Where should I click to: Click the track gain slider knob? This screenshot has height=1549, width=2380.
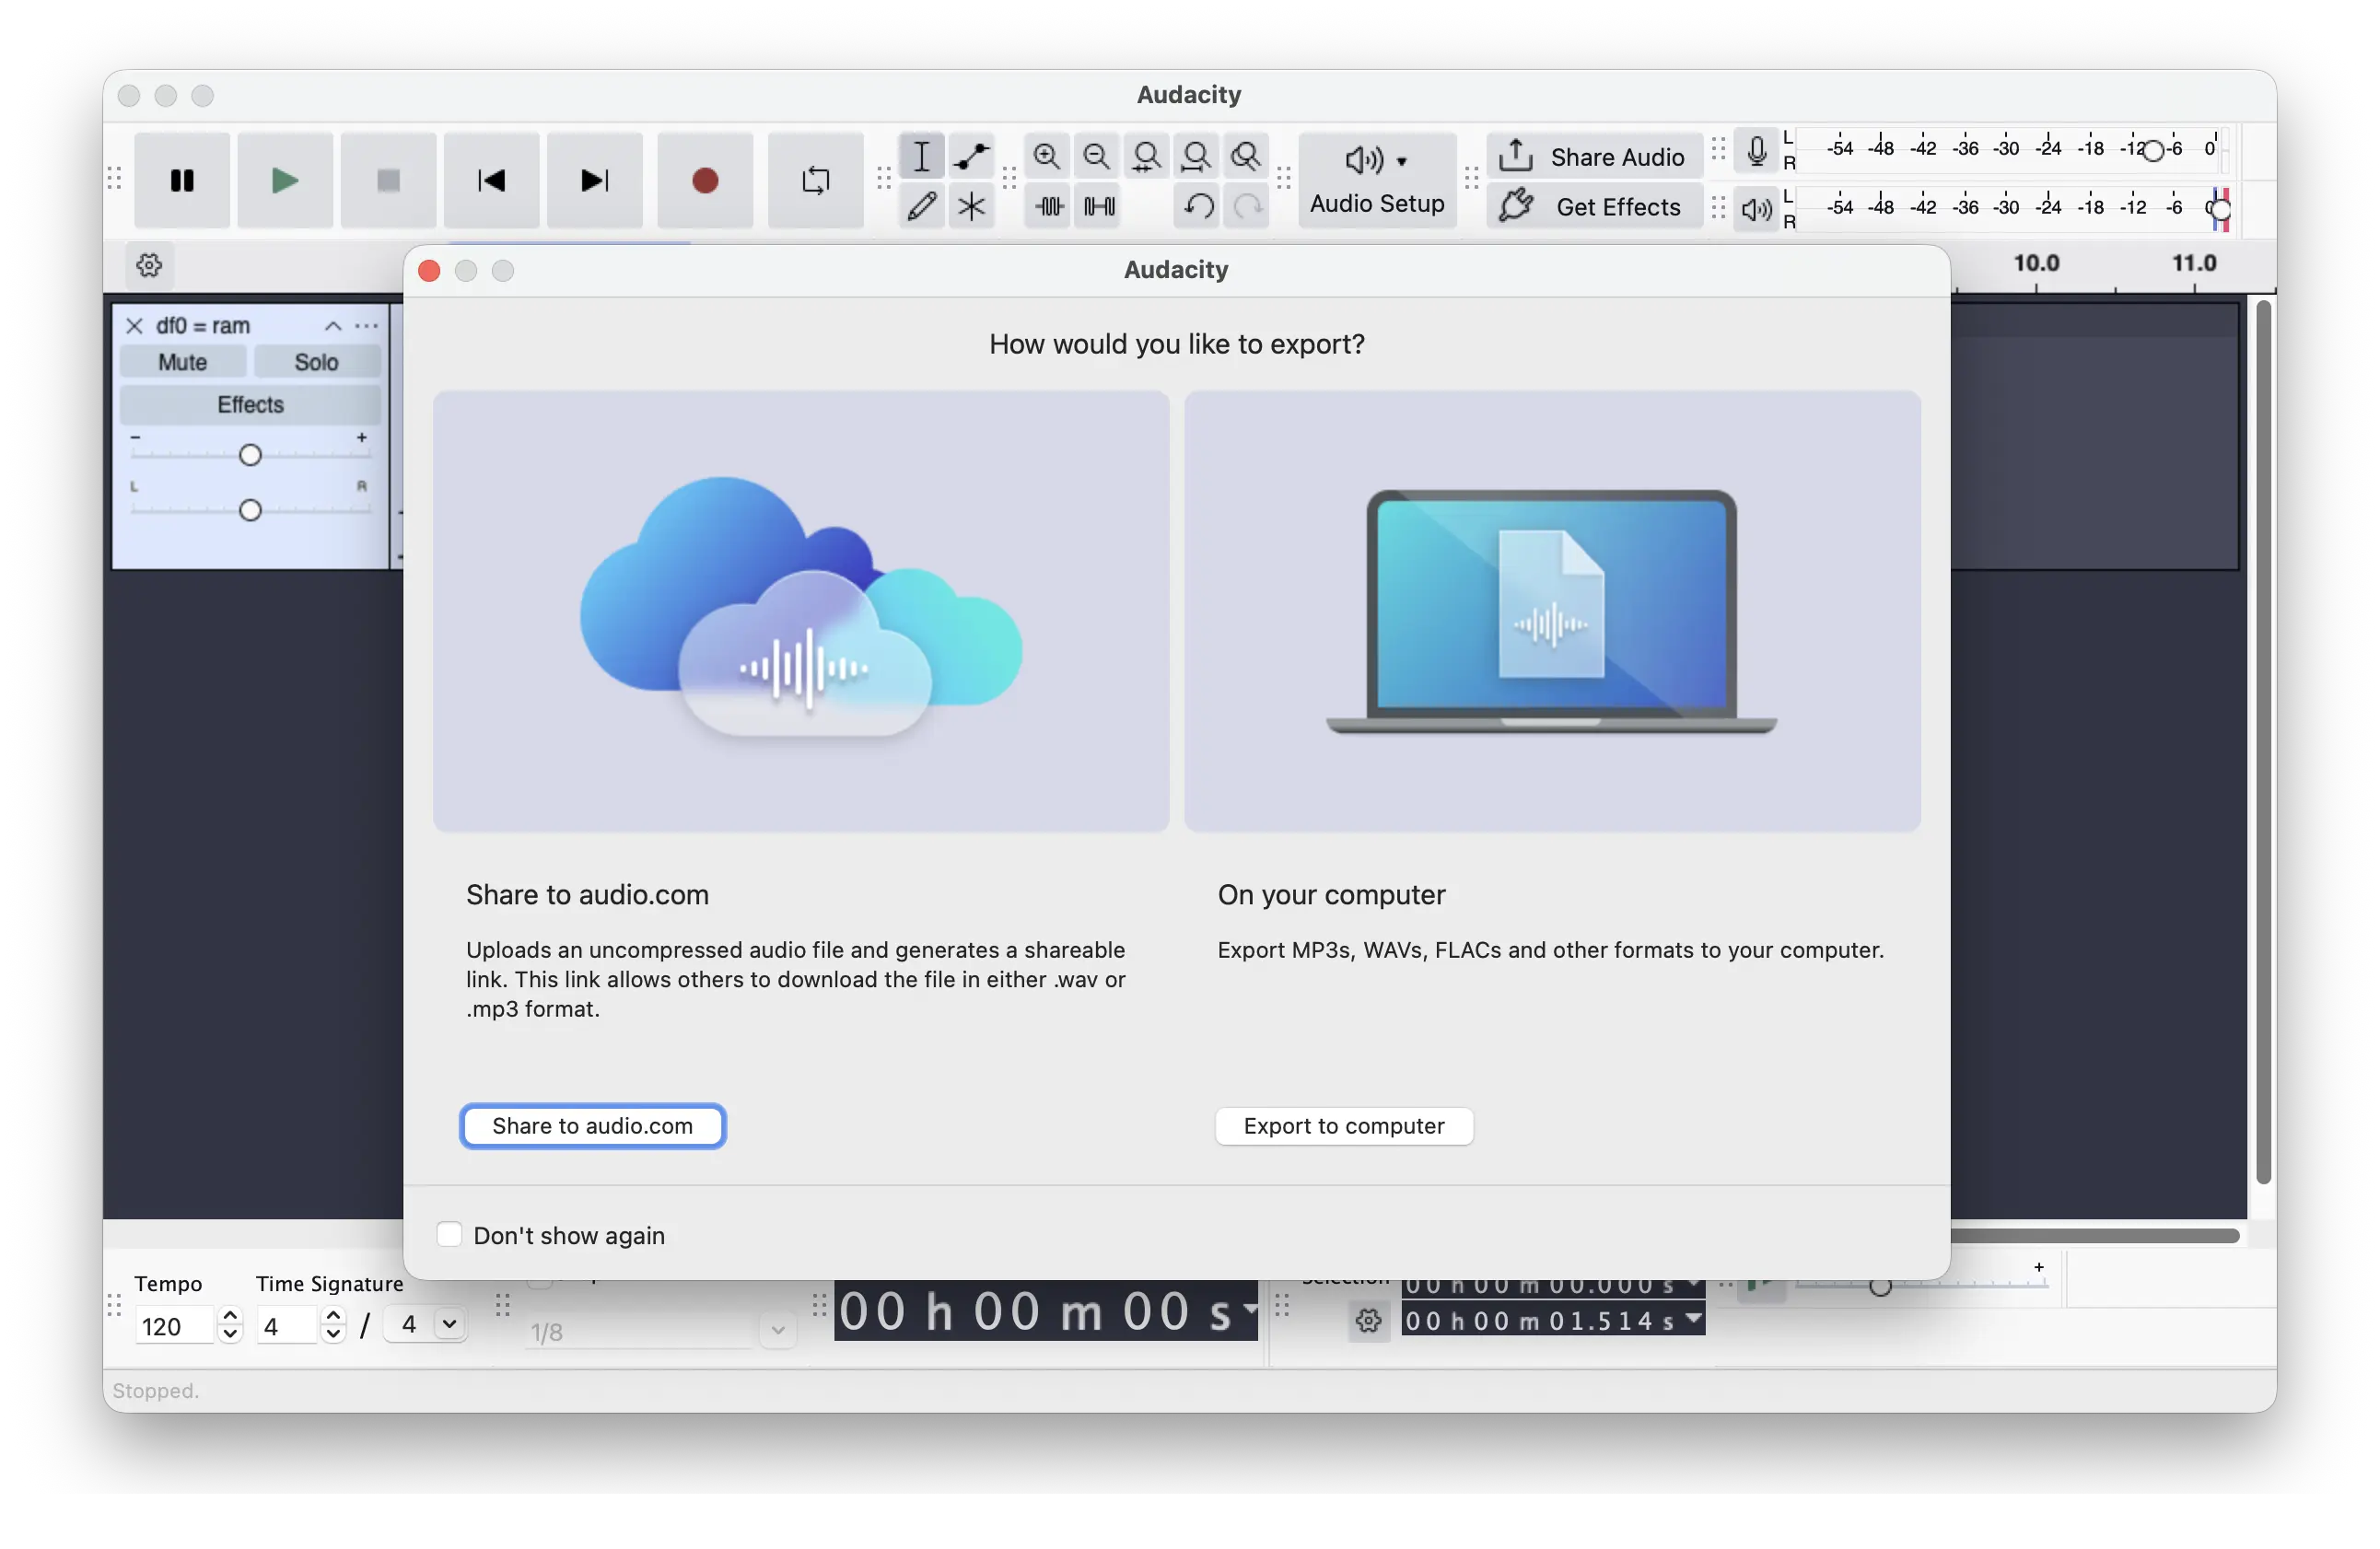250,455
